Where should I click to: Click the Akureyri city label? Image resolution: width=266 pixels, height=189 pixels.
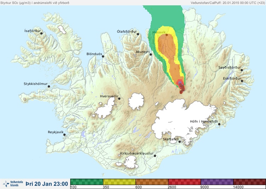[x=143, y=52]
